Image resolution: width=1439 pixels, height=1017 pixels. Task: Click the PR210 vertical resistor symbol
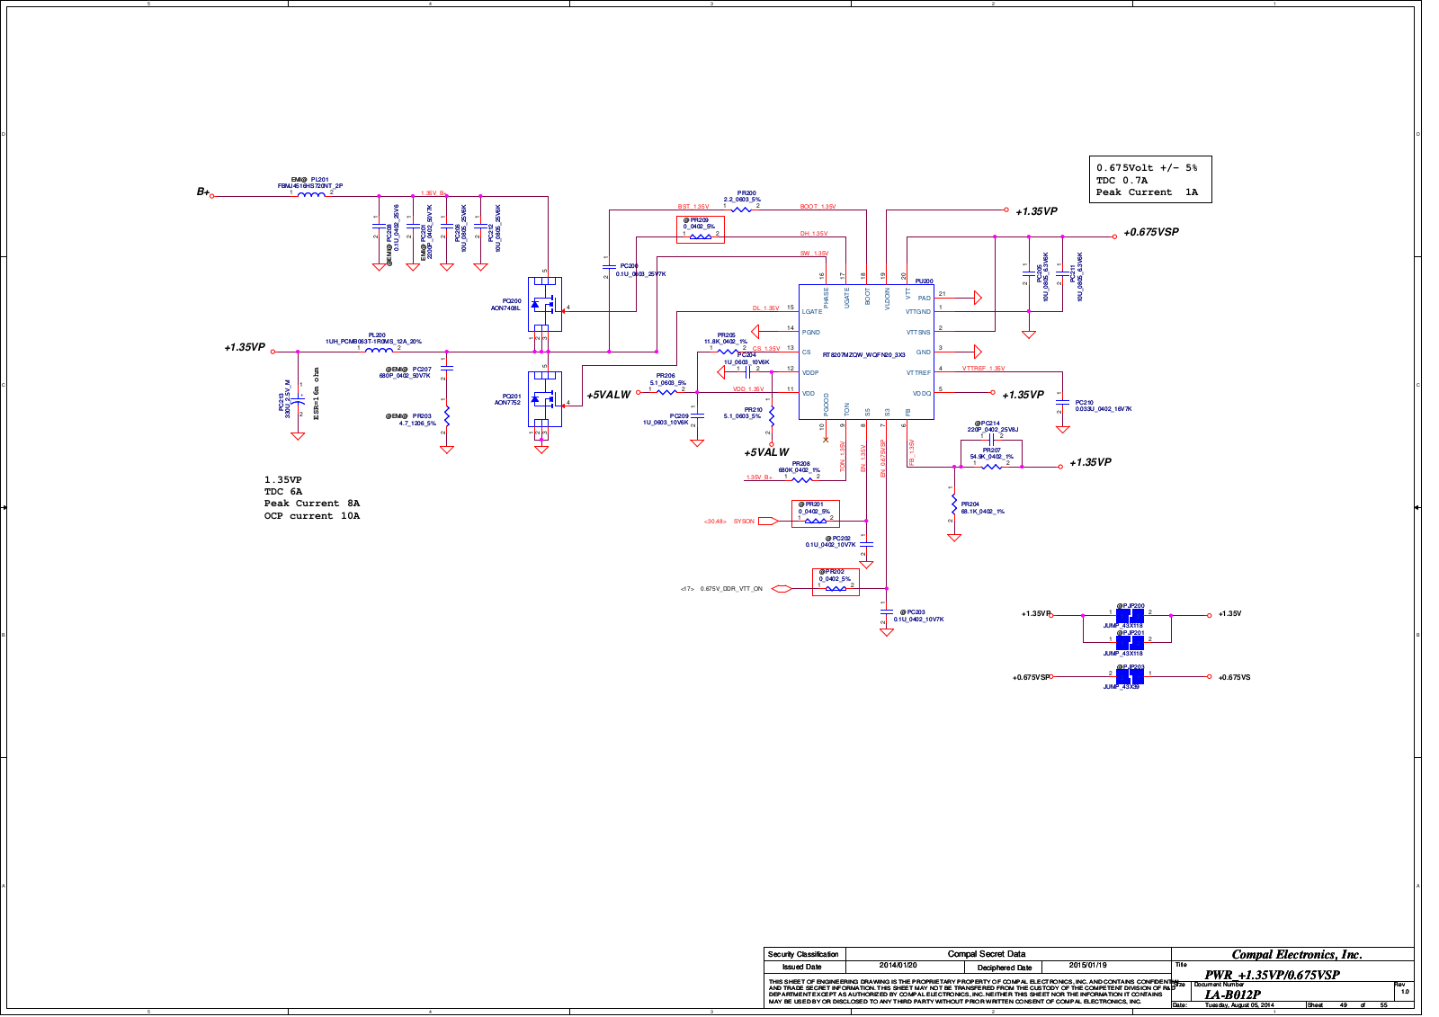point(771,416)
